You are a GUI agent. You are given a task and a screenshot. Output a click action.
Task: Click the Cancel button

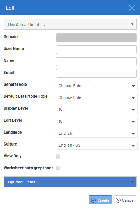(x=125, y=200)
